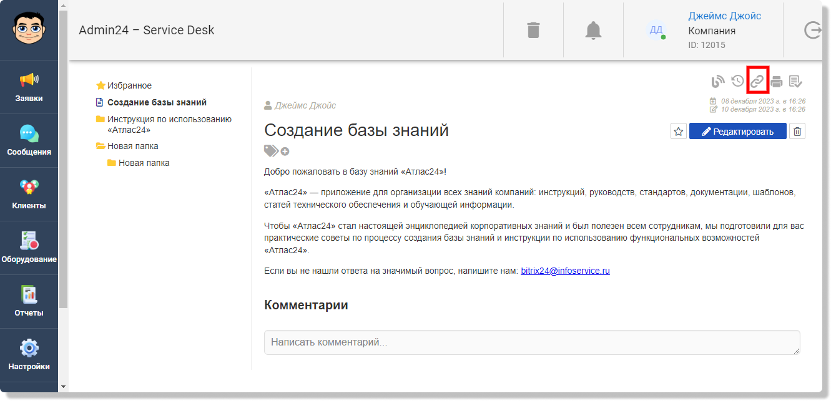Open the Admin24 mascot logo

point(29,29)
